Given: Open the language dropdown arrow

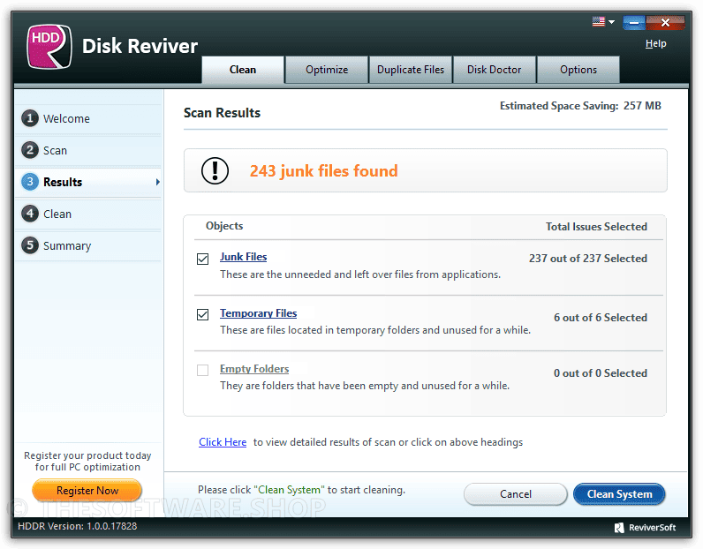Looking at the screenshot, I should pyautogui.click(x=611, y=21).
